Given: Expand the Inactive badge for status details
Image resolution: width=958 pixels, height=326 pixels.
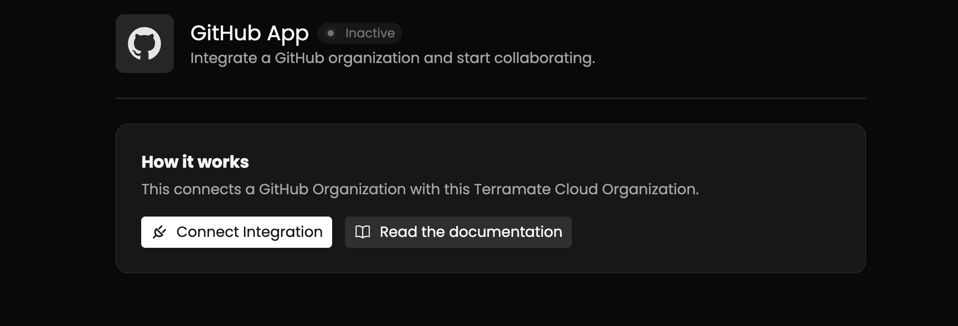Looking at the screenshot, I should tap(359, 33).
